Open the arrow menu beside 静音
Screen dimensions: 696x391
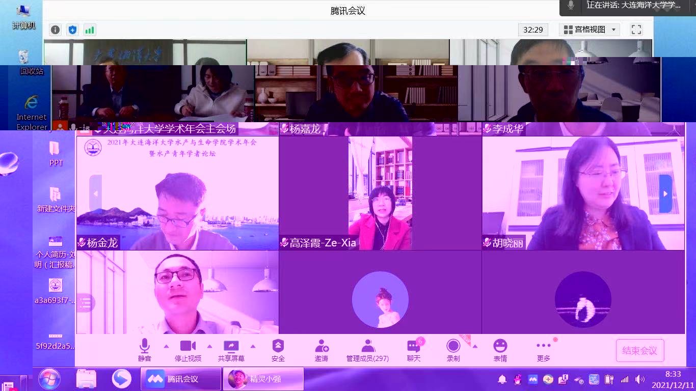click(166, 347)
